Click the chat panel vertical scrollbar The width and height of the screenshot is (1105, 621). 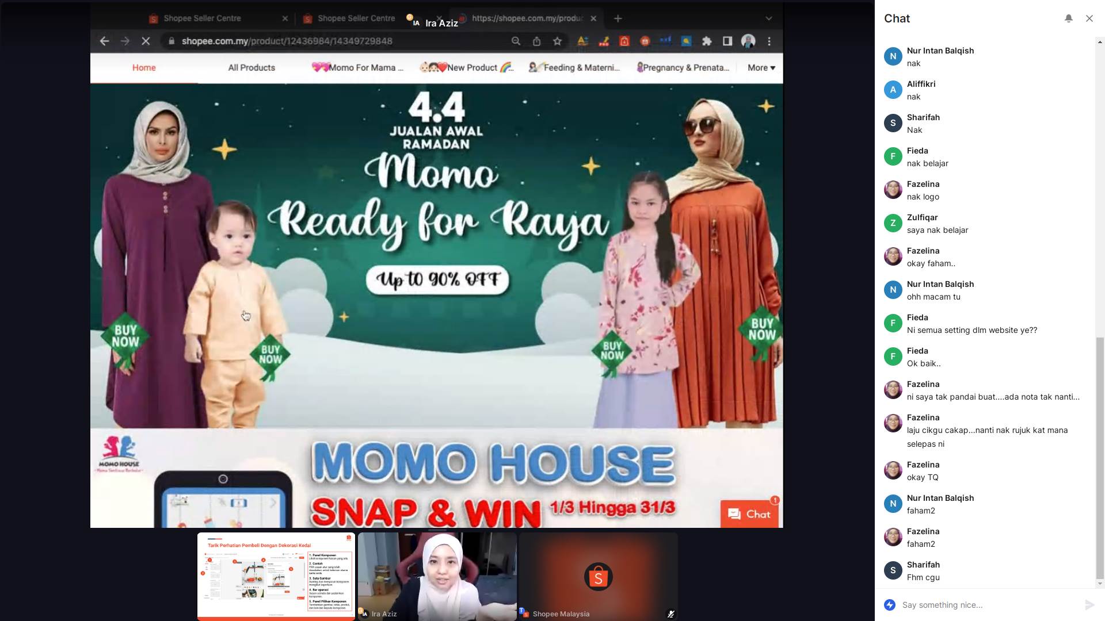coord(1100,457)
